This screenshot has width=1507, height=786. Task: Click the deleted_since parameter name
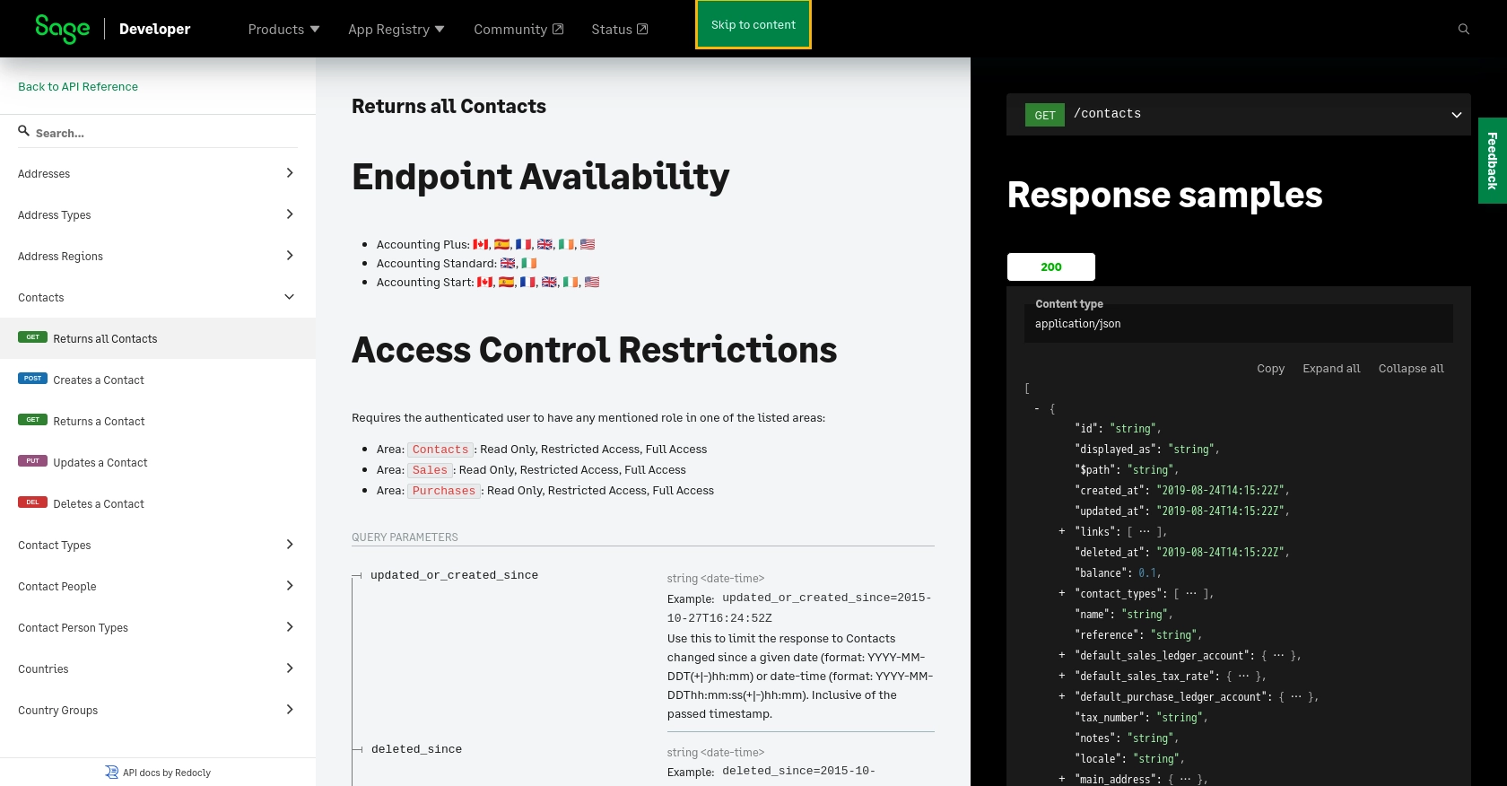click(416, 749)
